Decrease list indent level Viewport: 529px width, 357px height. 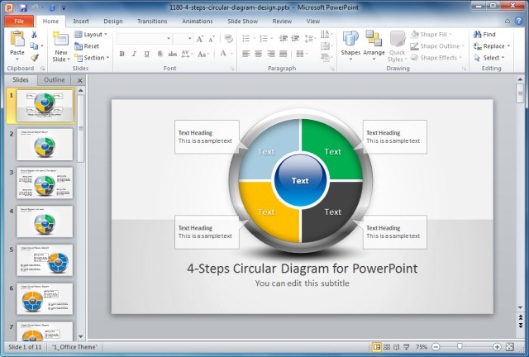click(284, 39)
